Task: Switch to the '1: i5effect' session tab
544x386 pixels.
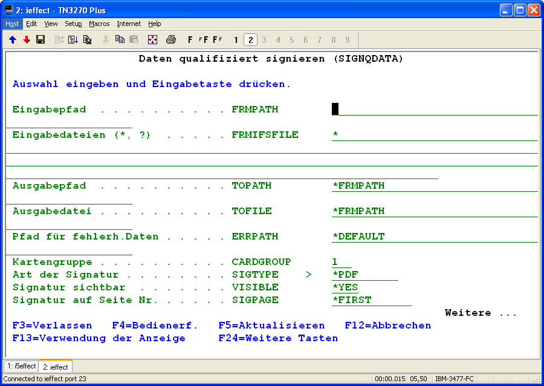Action: click(x=21, y=367)
